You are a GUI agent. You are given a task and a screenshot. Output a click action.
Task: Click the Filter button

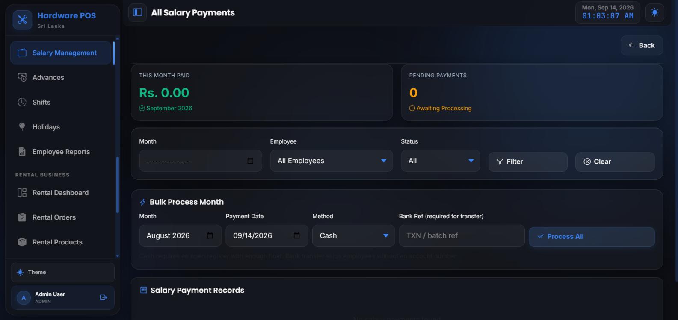[528, 161]
